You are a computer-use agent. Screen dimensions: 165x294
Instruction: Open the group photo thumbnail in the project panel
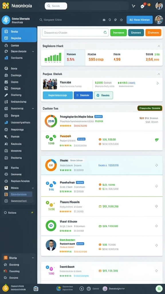(50, 84)
